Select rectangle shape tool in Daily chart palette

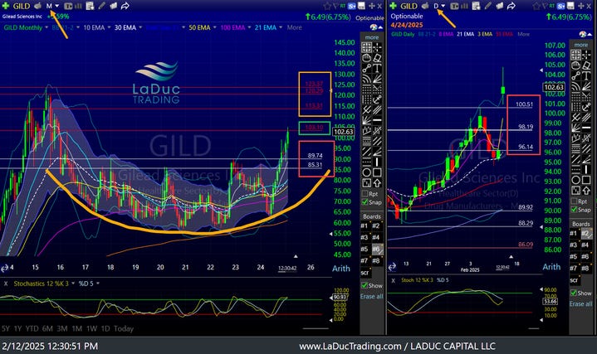click(586, 180)
